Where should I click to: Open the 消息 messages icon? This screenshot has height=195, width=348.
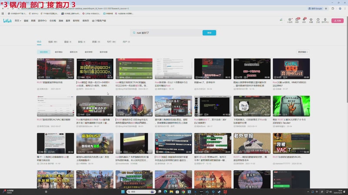(297, 20)
